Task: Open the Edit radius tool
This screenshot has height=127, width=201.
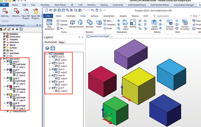Action: click(125, 24)
